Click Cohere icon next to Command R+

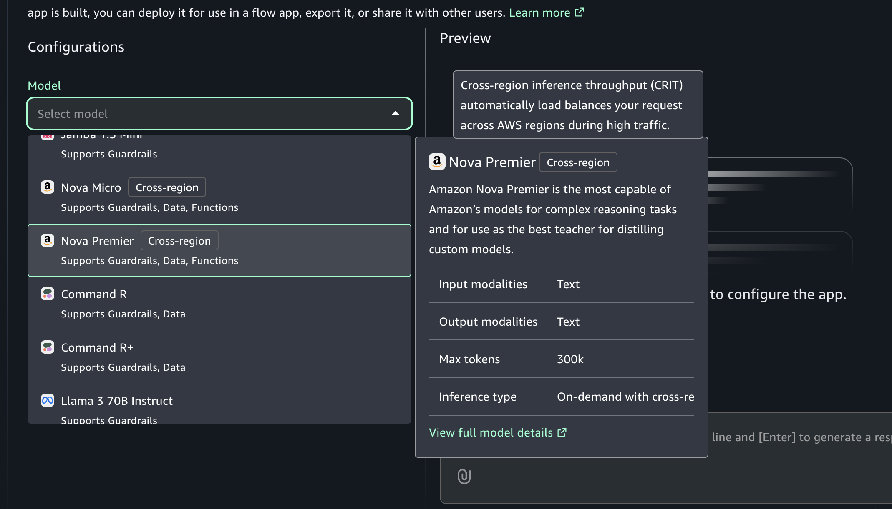(48, 347)
